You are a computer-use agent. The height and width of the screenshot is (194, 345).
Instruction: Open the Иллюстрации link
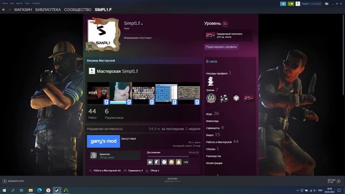click(x=214, y=163)
